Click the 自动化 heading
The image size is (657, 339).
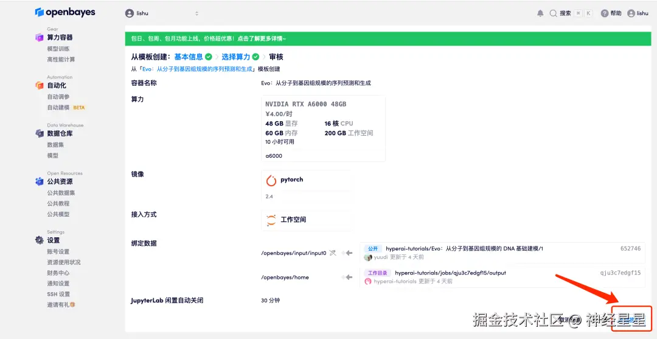coord(57,85)
